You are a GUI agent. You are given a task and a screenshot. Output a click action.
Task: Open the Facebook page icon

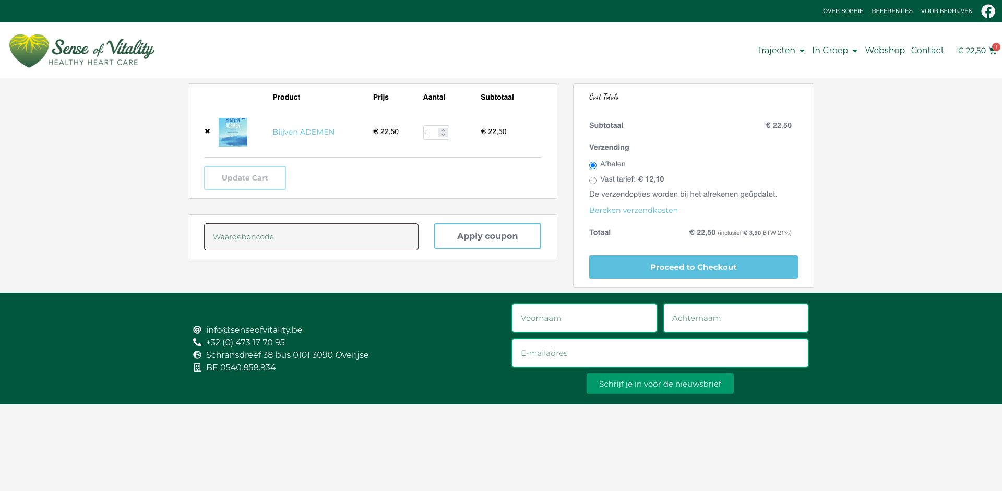point(988,11)
